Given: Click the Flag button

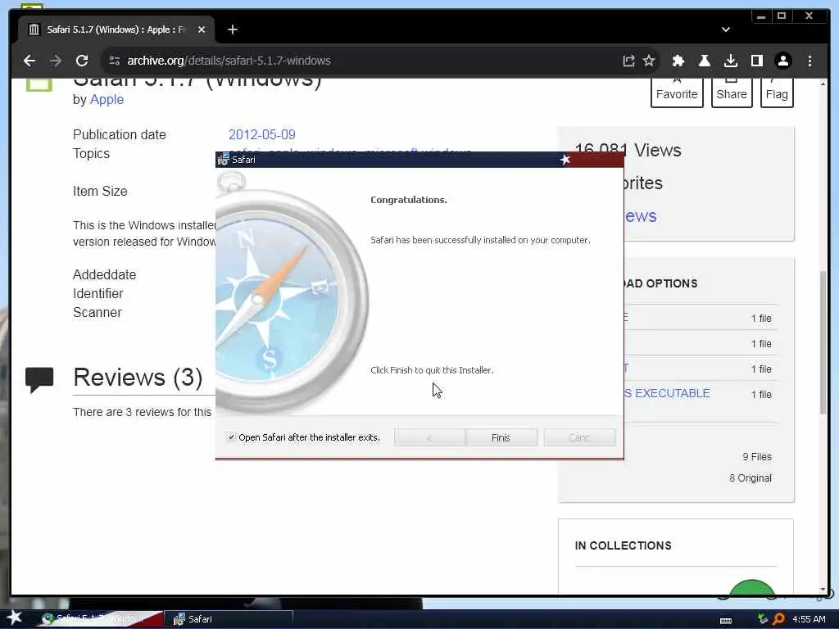Looking at the screenshot, I should click(777, 92).
